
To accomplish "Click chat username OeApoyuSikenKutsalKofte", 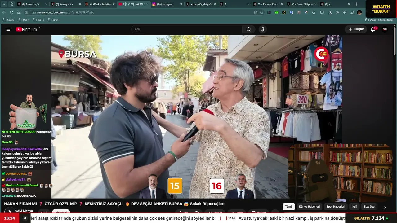I will click(x=22, y=149).
